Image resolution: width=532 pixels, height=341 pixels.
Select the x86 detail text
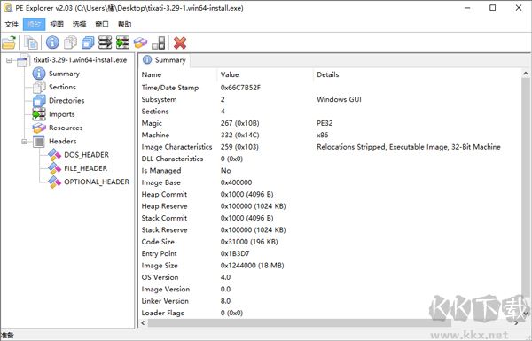323,136
